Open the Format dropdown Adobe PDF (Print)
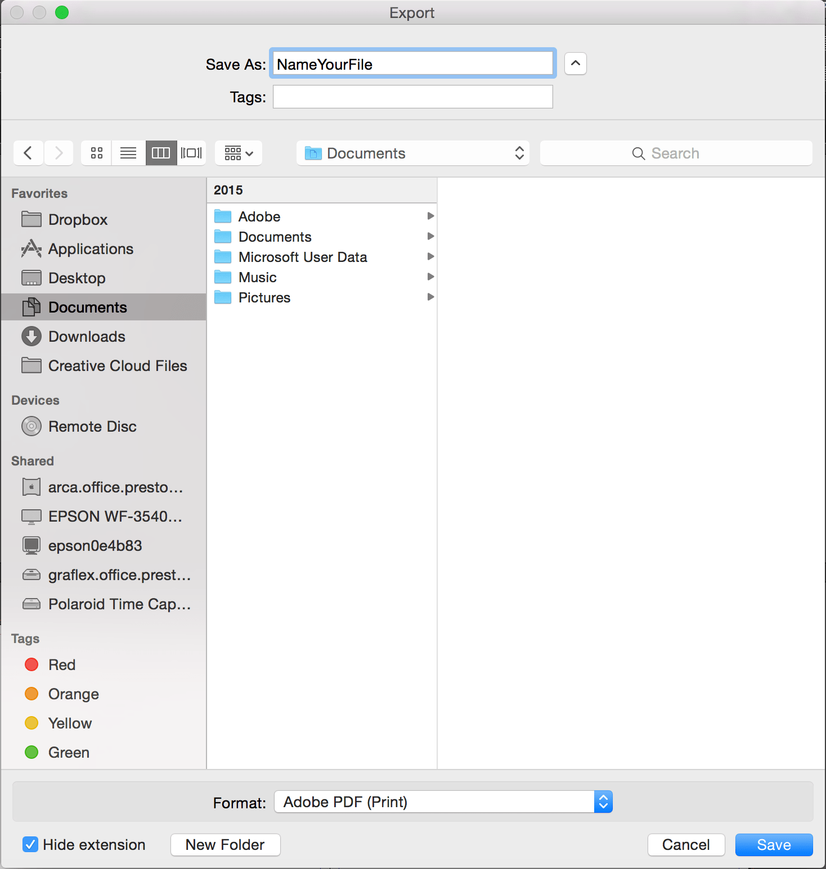Image resolution: width=826 pixels, height=869 pixels. (443, 802)
